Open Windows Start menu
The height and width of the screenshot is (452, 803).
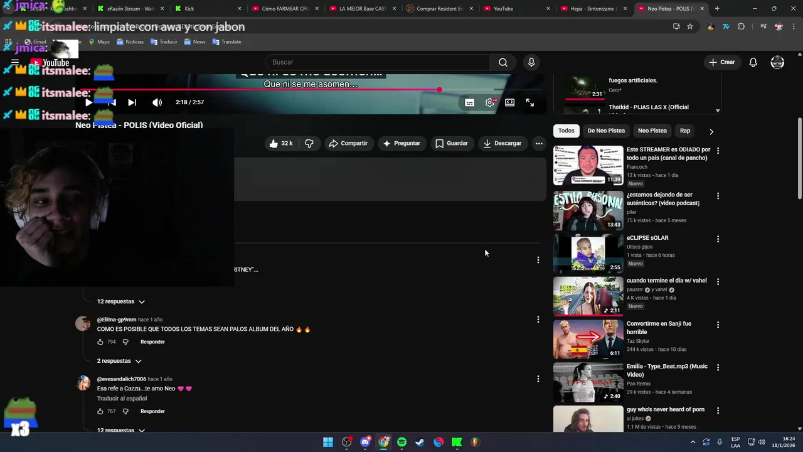[328, 442]
